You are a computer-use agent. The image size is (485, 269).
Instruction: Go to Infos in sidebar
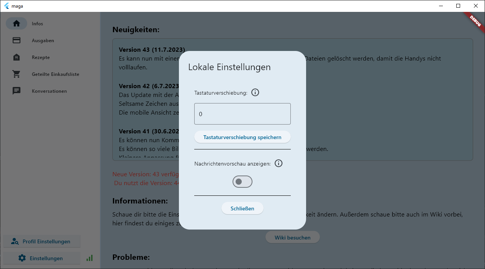[x=38, y=24]
